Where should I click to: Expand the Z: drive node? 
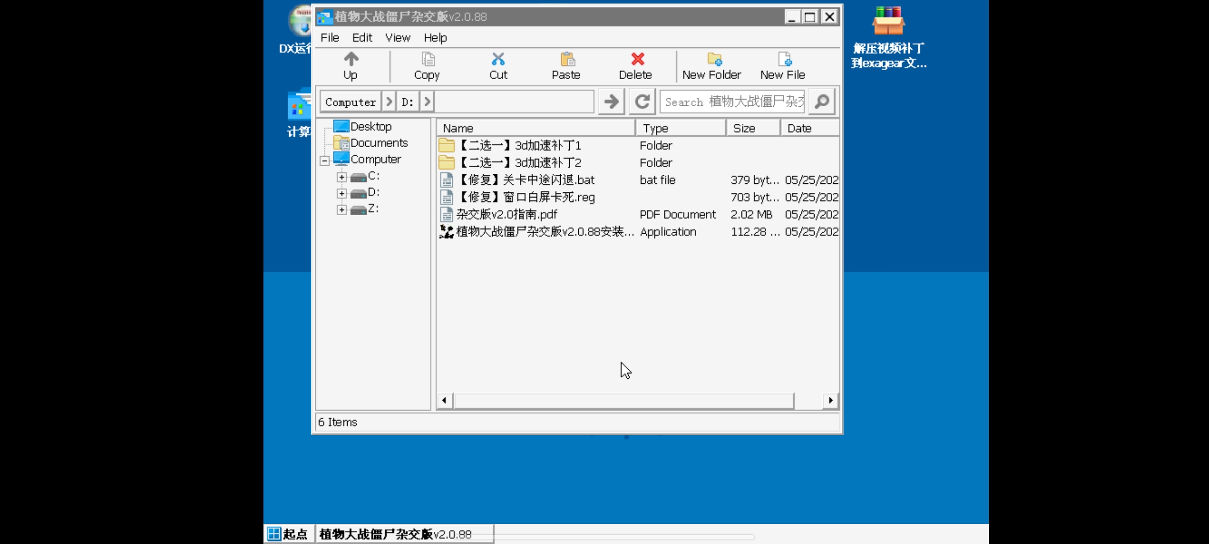(x=342, y=210)
